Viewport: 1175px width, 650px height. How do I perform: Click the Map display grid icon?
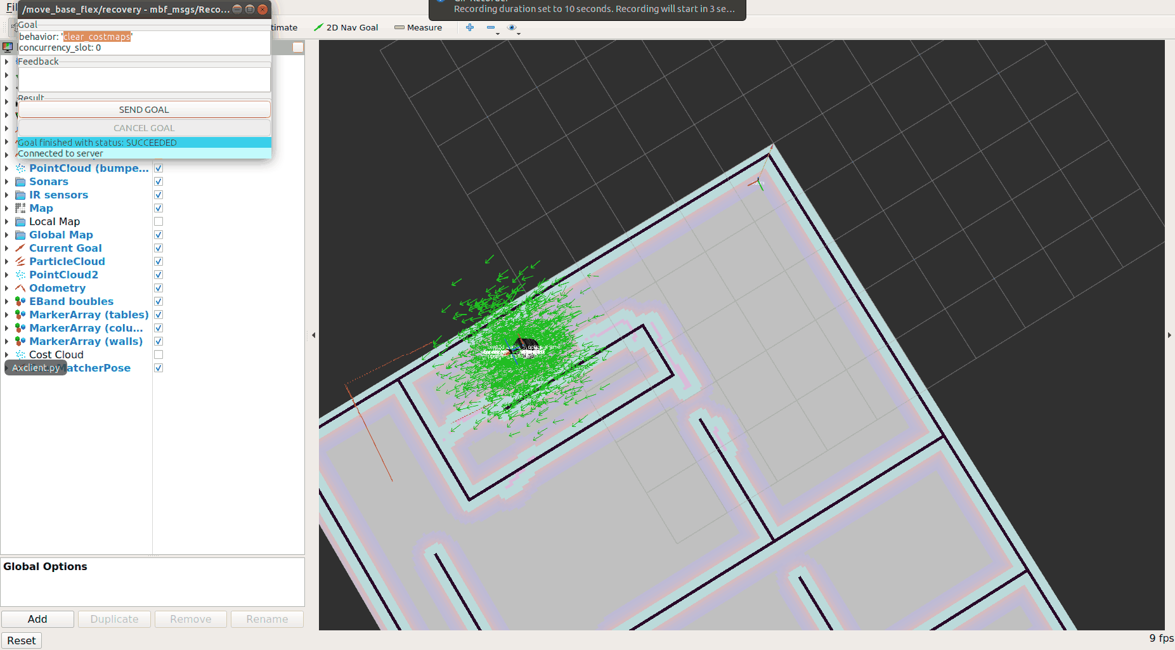[20, 208]
